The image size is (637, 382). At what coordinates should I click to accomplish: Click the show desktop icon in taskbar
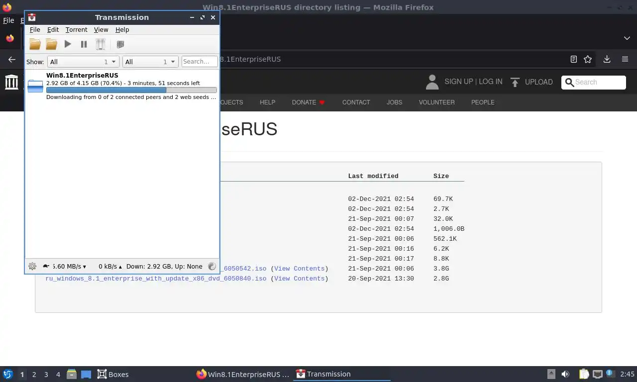coord(86,374)
